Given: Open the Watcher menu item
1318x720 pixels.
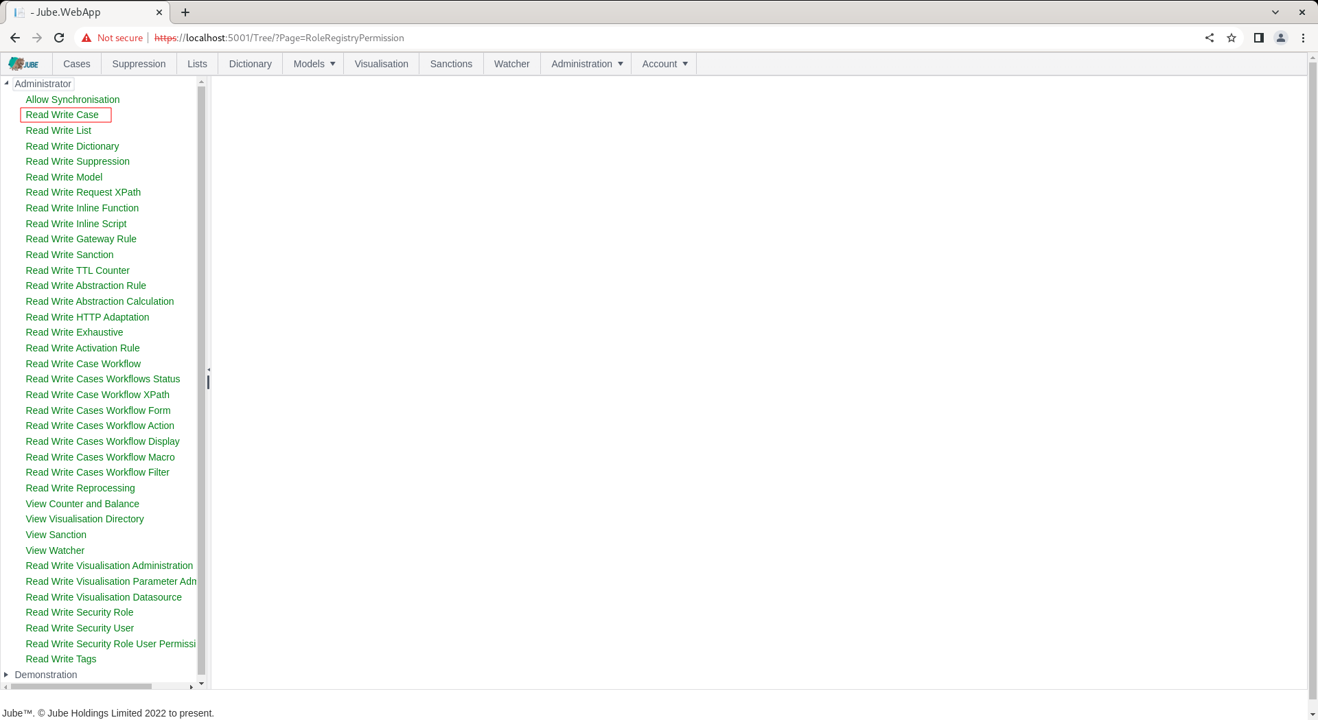Looking at the screenshot, I should [512, 64].
